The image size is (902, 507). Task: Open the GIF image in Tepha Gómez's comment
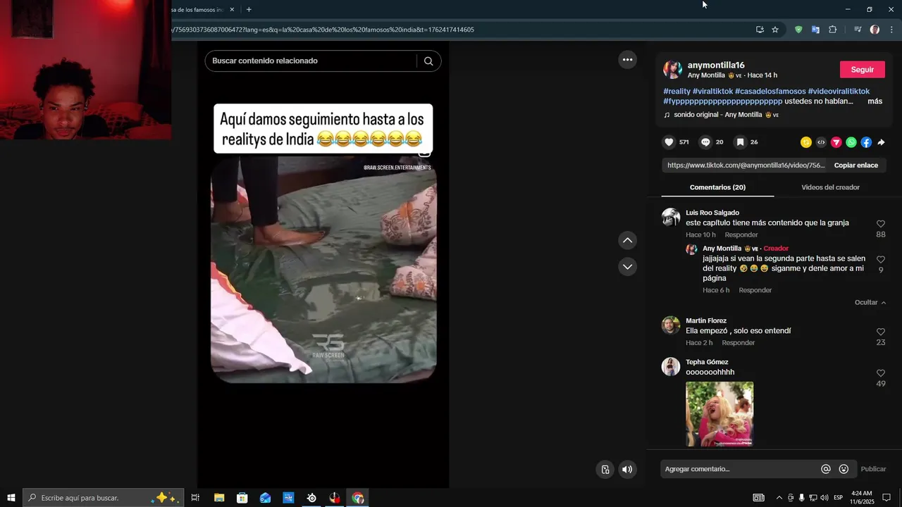[719, 414]
